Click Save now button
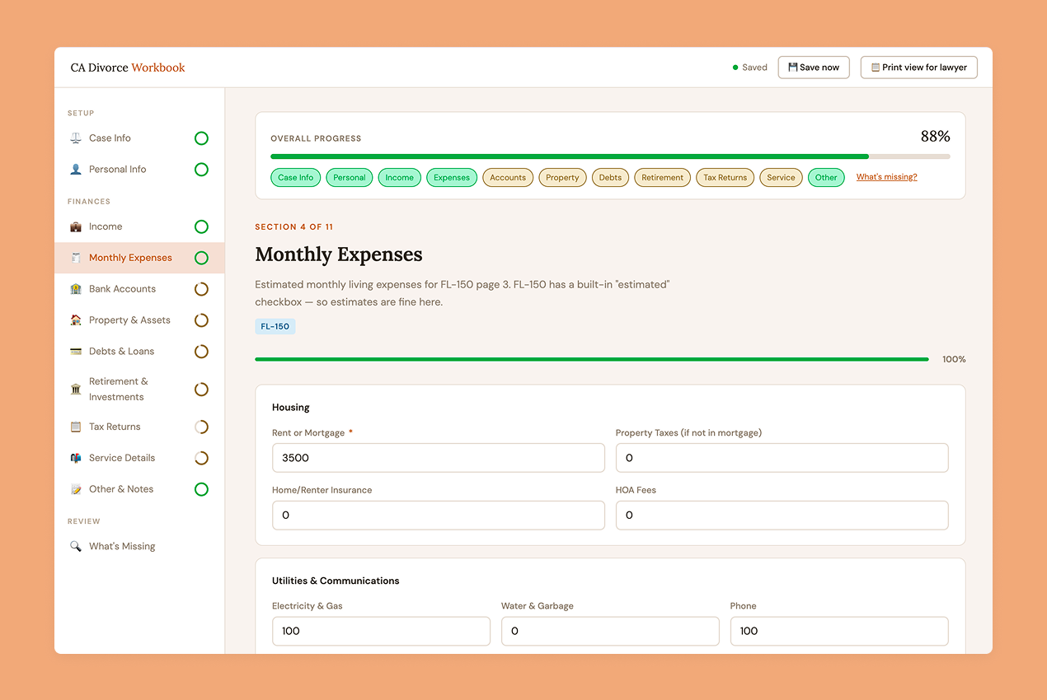 click(x=814, y=68)
